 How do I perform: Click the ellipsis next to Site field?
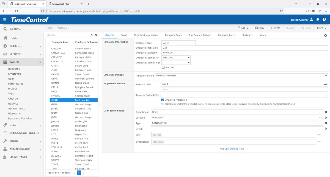point(320,135)
